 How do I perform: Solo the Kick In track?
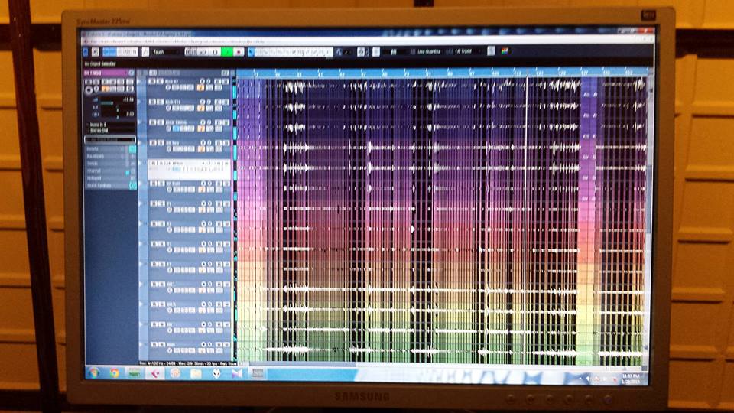point(160,82)
